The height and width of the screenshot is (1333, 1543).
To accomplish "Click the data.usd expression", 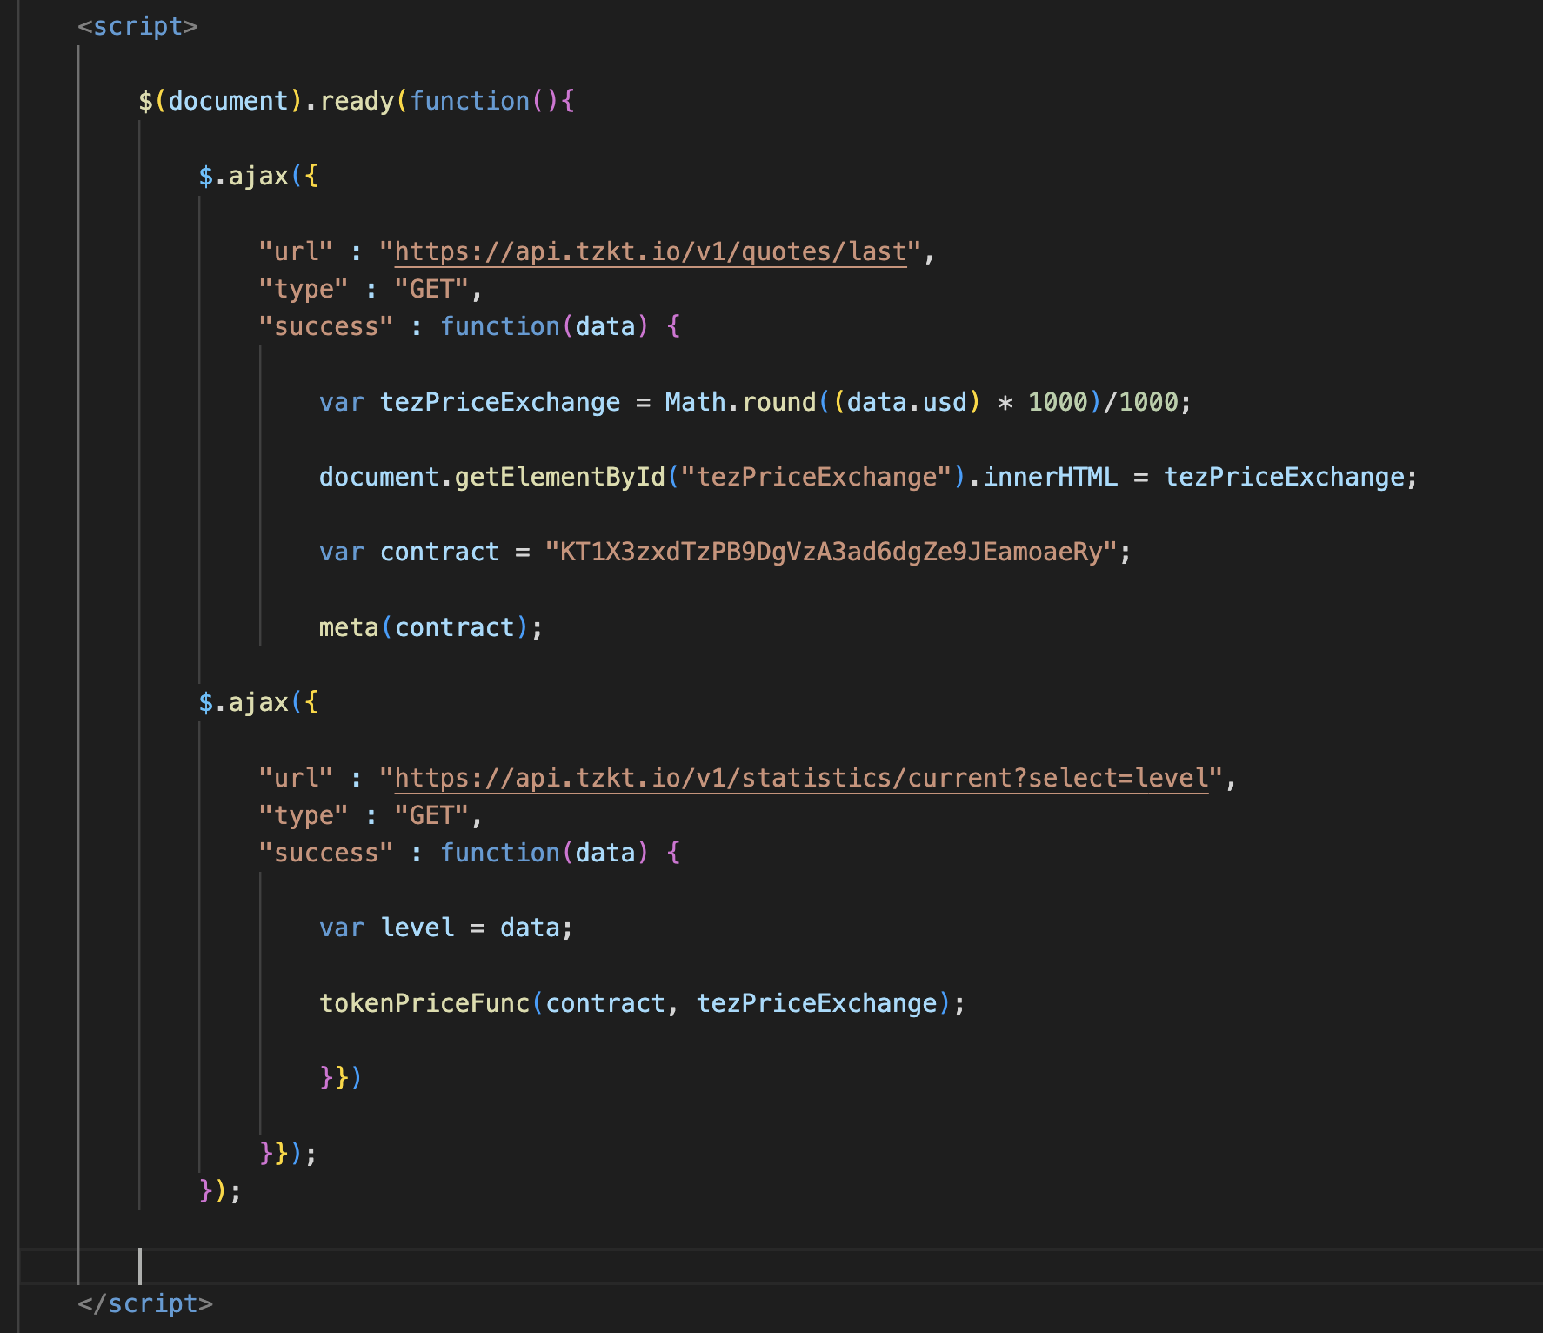I will [x=906, y=402].
